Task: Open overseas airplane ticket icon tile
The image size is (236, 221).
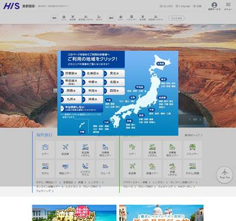Action: (65, 149)
